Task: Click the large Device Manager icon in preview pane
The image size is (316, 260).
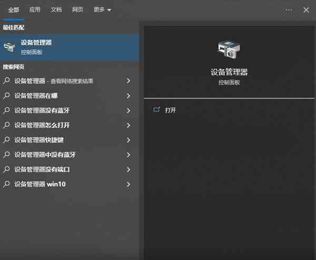Action: coord(229,49)
